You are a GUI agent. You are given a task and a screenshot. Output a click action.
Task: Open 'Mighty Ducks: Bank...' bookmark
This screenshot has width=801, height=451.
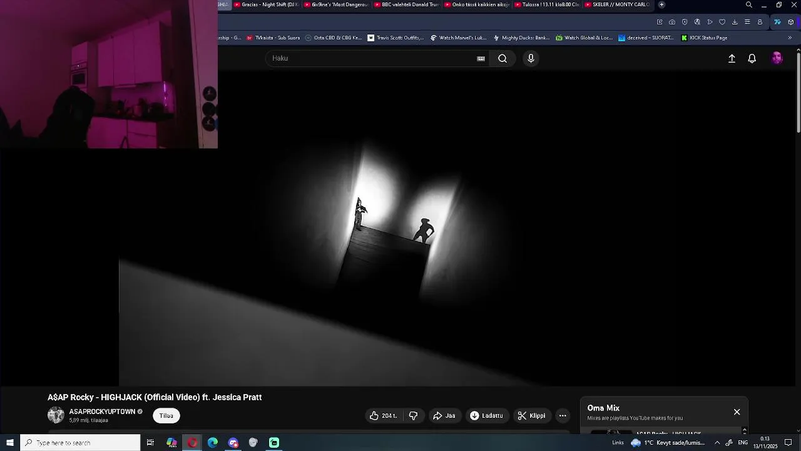point(521,38)
